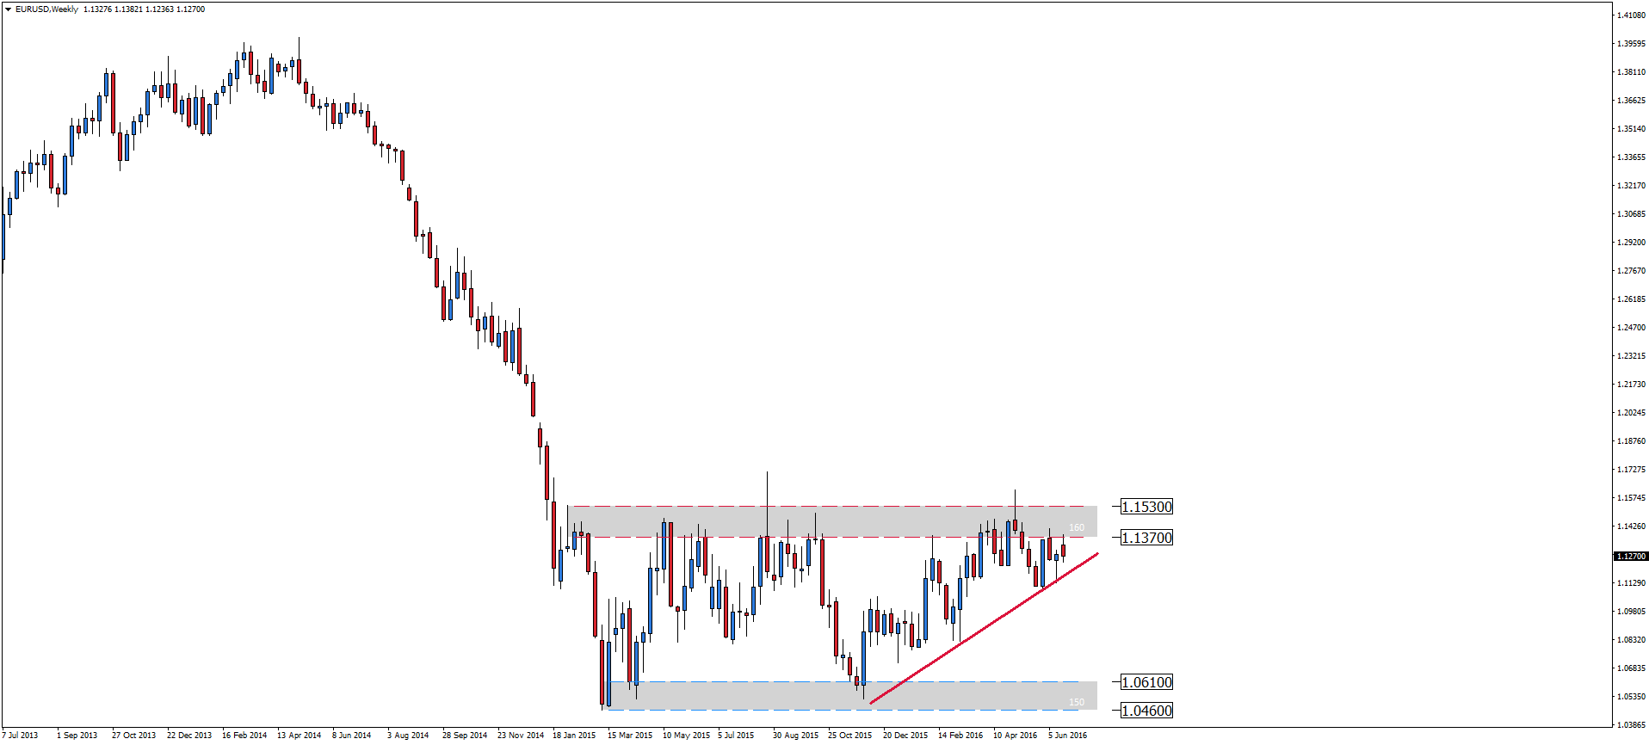Select the 1.04600 price label box
1649x745 pixels.
[x=1146, y=711]
